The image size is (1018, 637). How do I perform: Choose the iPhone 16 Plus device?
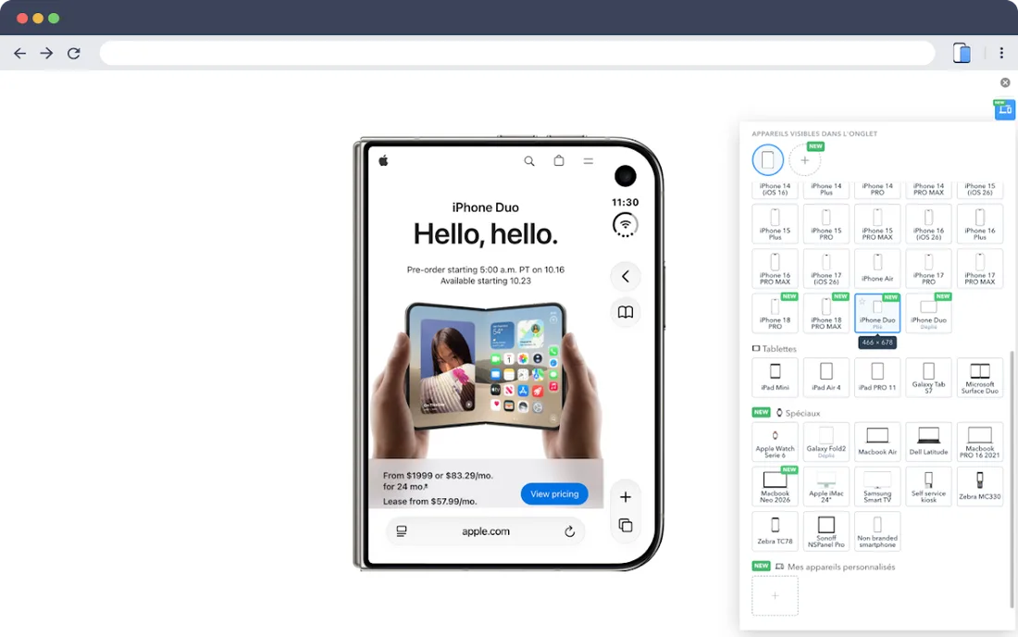tap(980, 223)
